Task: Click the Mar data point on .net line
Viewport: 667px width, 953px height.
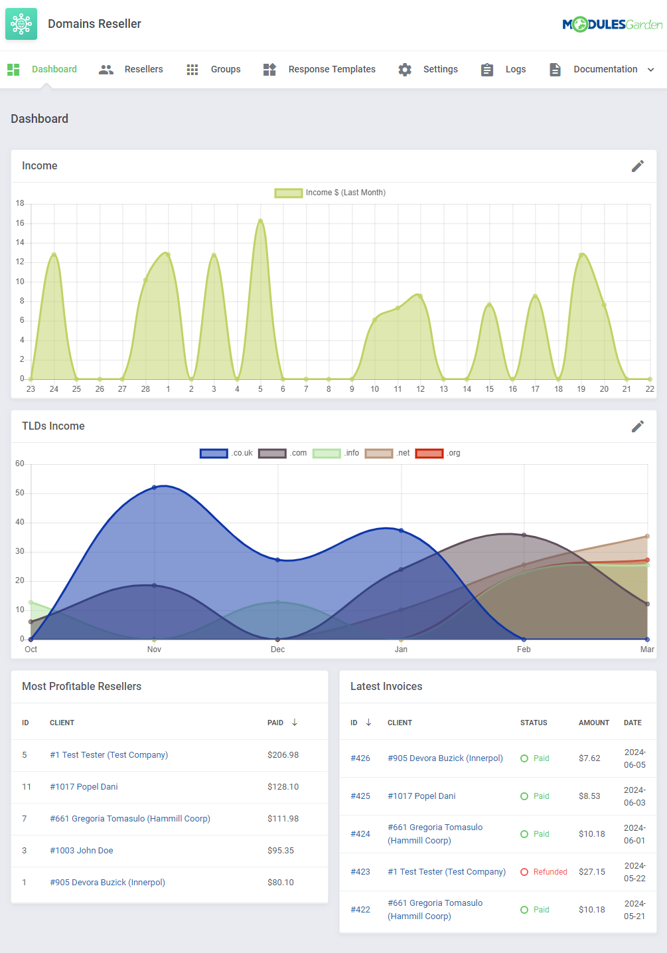Action: [x=647, y=537]
